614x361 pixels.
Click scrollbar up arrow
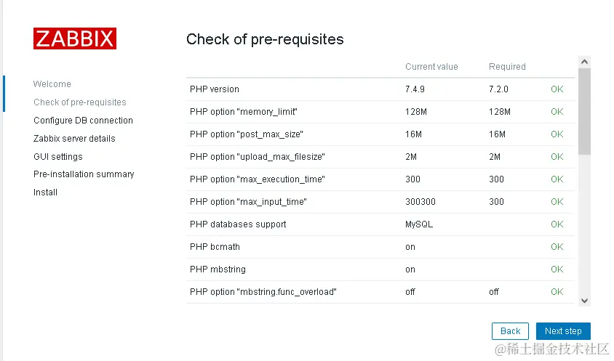(585, 62)
